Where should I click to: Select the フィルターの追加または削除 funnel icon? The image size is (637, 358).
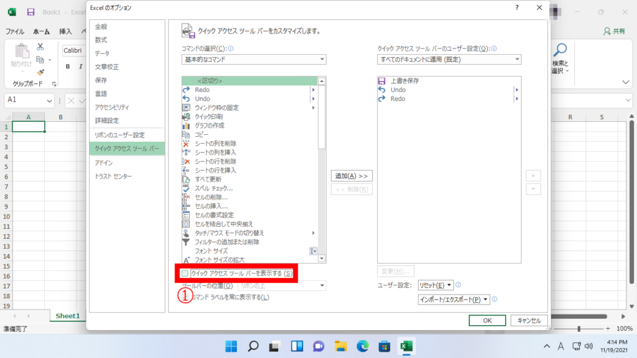click(185, 242)
